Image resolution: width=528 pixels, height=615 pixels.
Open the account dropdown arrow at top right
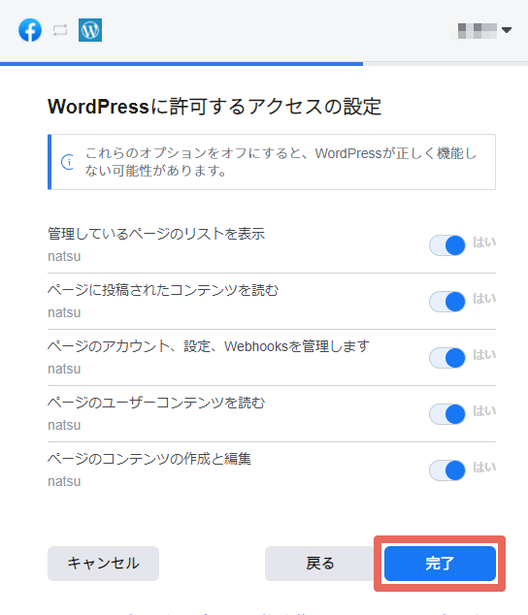point(507,30)
